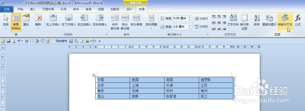Select the Align Center cell alignment
Image resolution: width=305 pixels, height=111 pixels.
click(x=219, y=22)
